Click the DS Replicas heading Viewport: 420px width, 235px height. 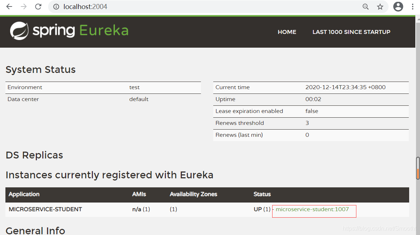tap(34, 155)
